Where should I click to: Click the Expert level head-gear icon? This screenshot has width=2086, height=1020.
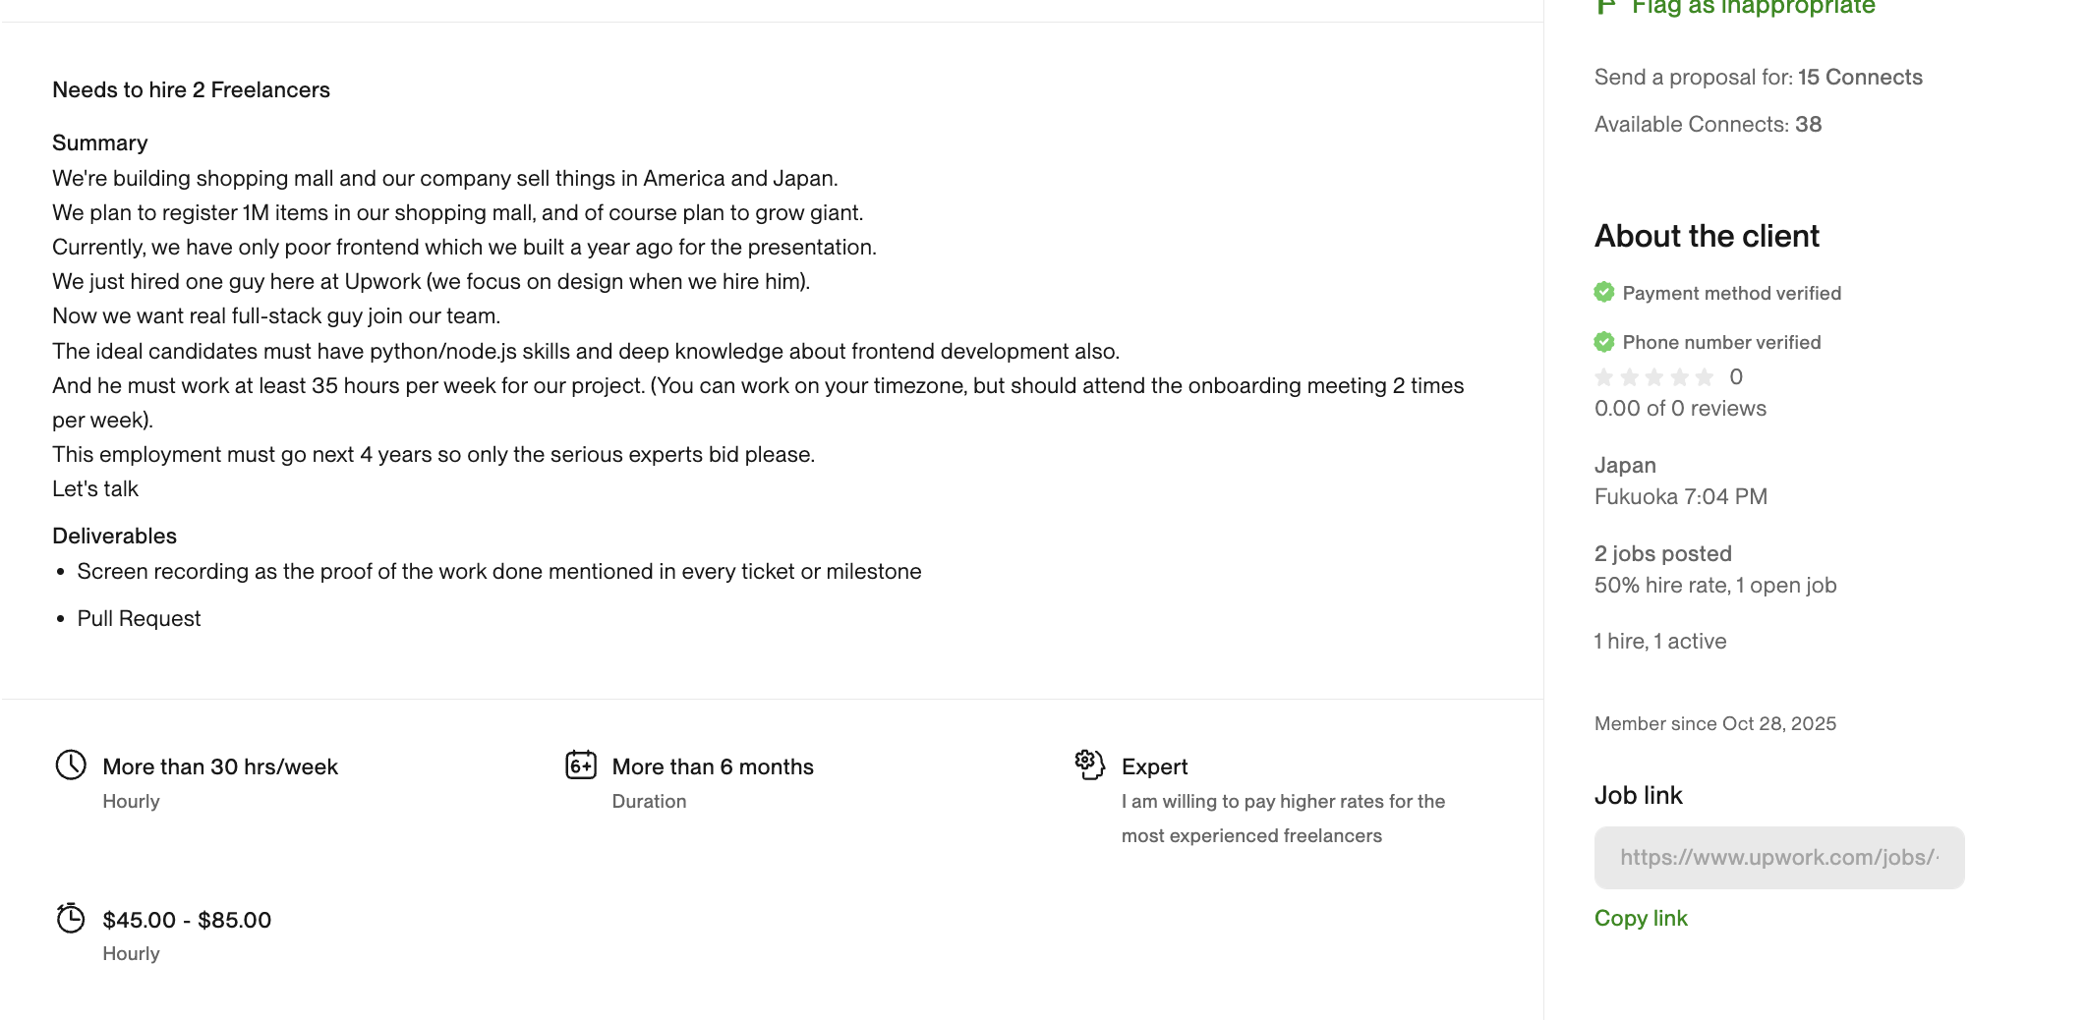coord(1089,765)
